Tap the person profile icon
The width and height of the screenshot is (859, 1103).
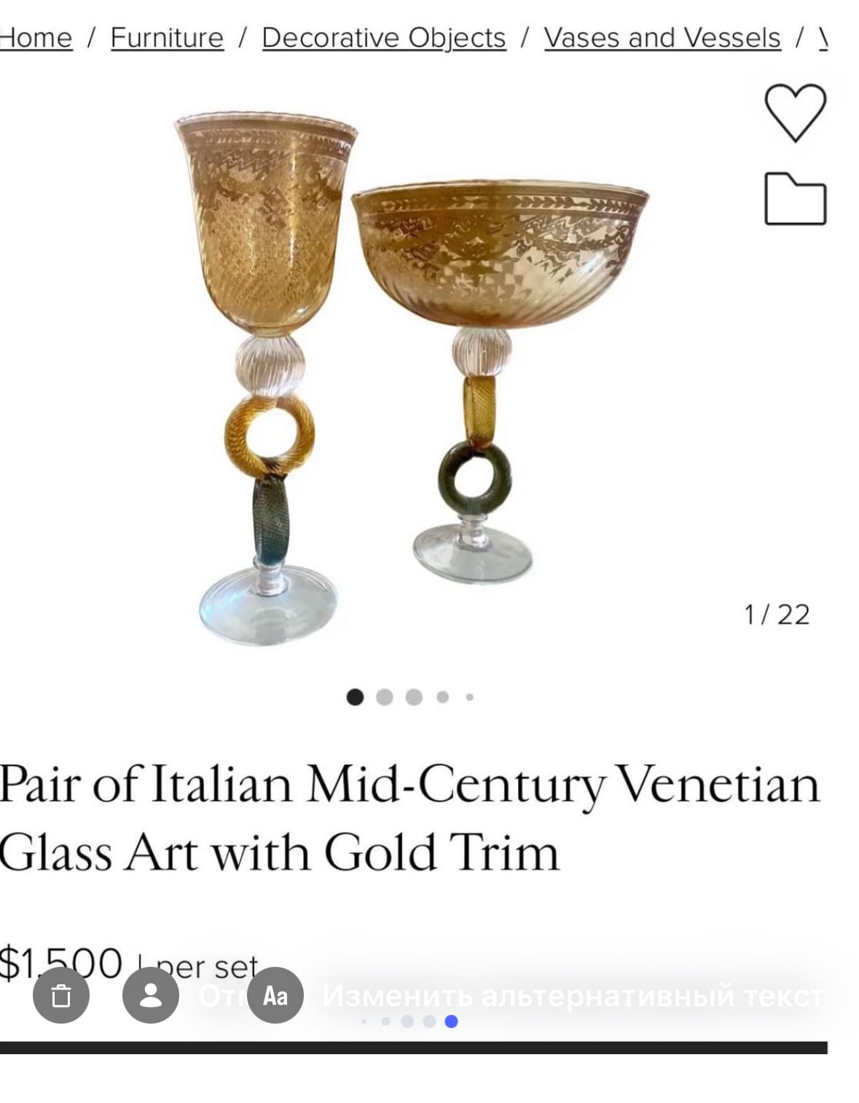click(x=151, y=995)
